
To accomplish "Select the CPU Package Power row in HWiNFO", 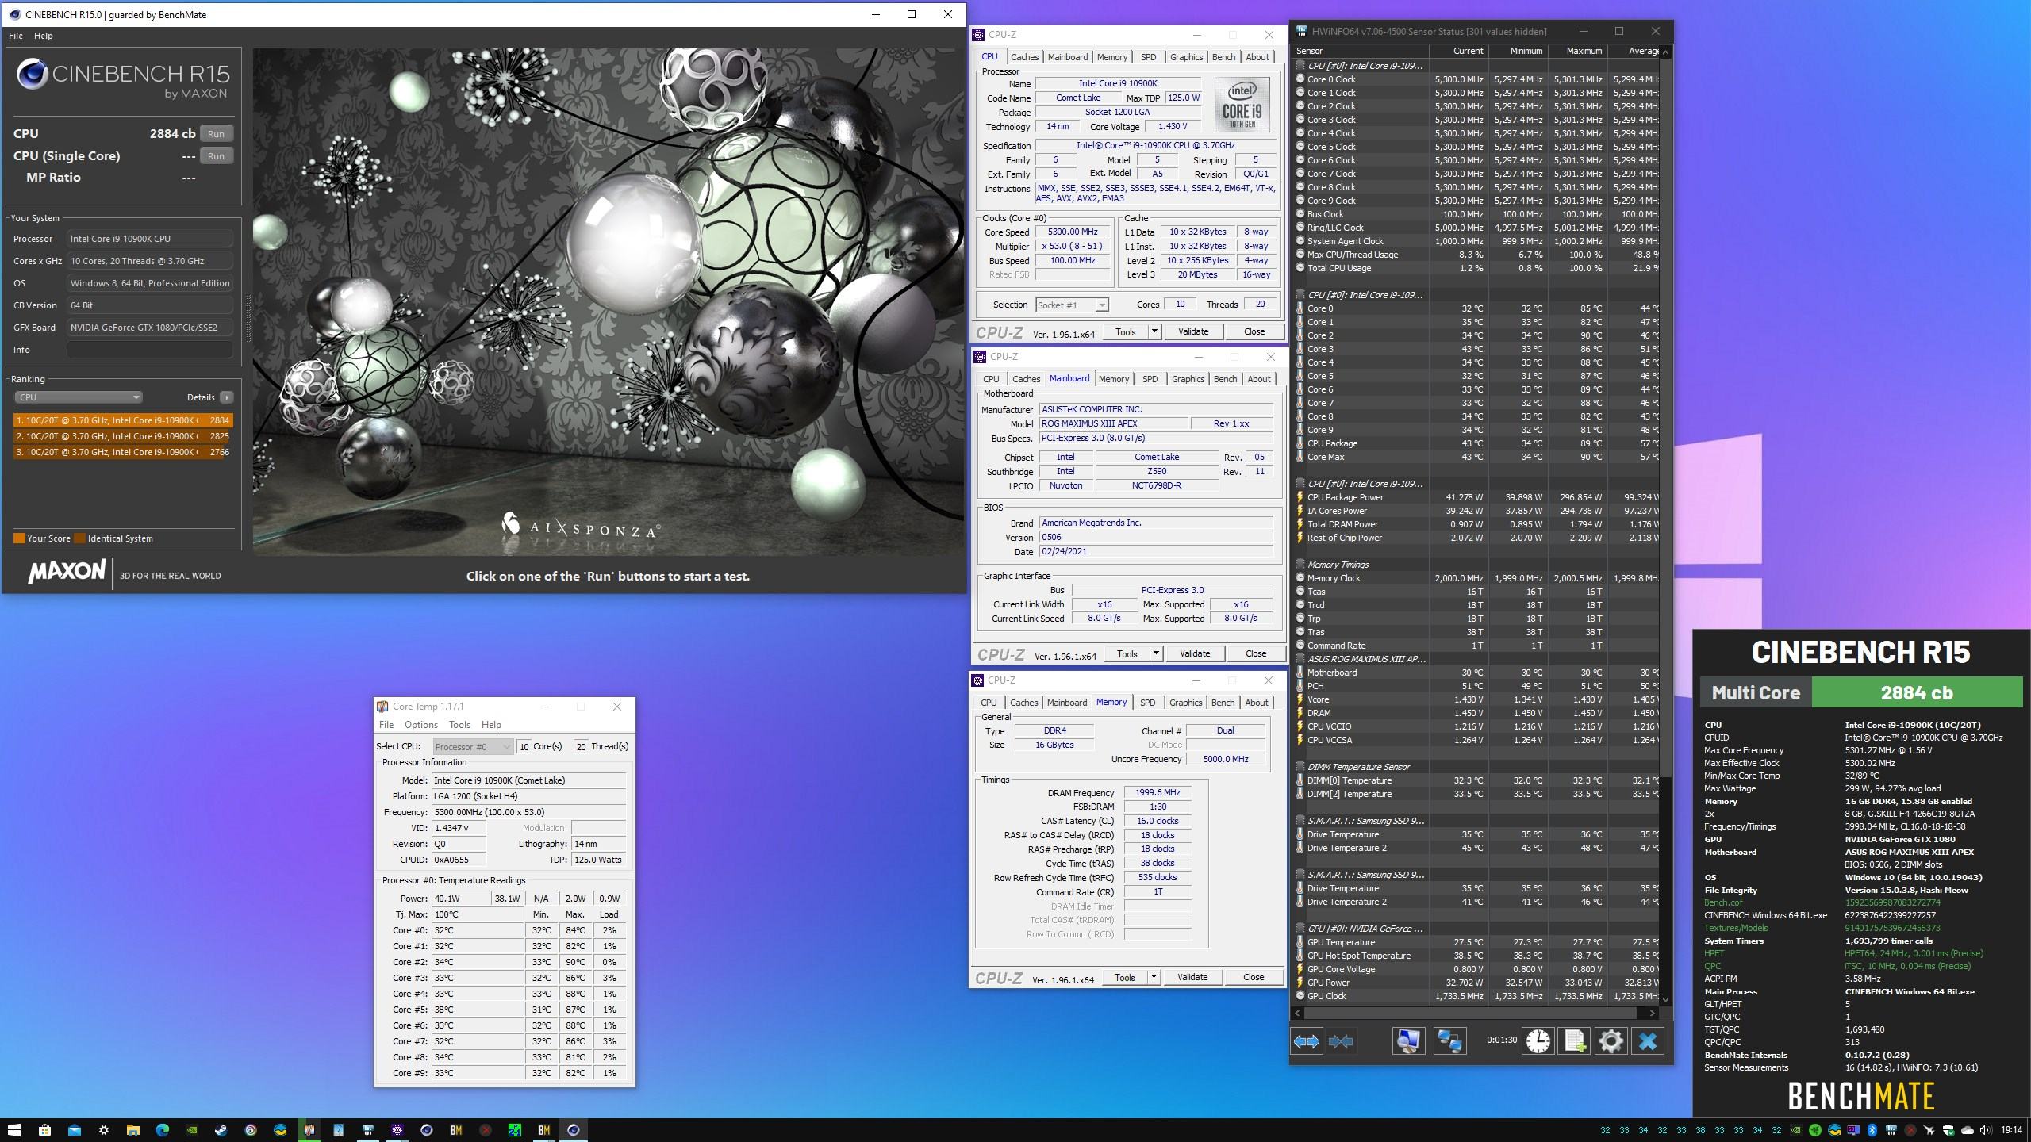I will (1476, 497).
